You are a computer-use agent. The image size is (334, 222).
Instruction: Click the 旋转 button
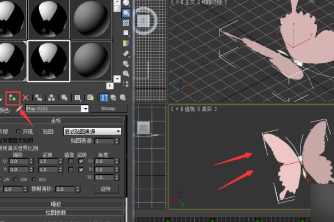[106, 189]
